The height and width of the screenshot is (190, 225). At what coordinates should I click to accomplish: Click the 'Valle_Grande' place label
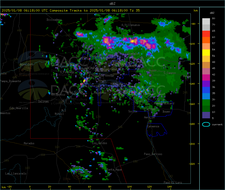(74, 92)
